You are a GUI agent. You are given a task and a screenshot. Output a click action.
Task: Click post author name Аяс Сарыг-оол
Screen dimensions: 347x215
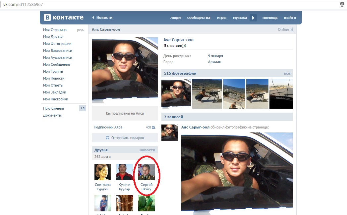(195, 127)
